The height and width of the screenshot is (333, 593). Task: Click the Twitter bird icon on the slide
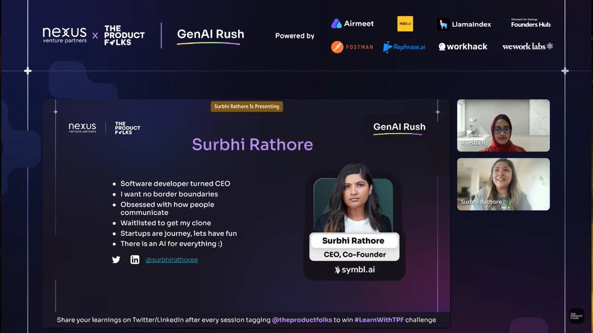(x=116, y=259)
